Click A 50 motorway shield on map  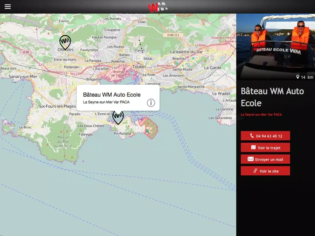pos(26,52)
